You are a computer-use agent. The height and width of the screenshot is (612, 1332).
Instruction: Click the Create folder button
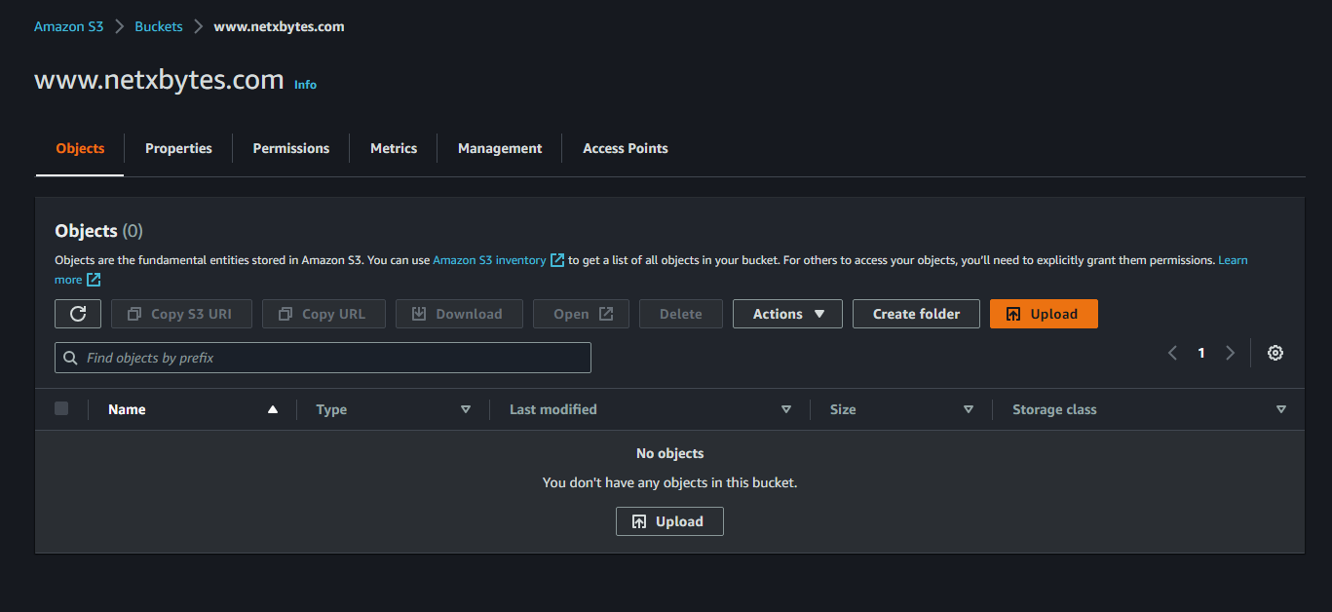(916, 314)
